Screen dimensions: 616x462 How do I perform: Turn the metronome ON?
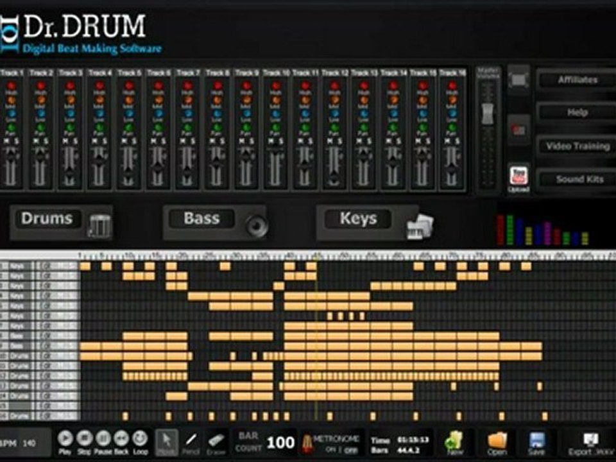click(x=331, y=450)
